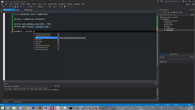Switch to the Team Explorer tab
The height and width of the screenshot is (110, 195).
[x=173, y=54]
